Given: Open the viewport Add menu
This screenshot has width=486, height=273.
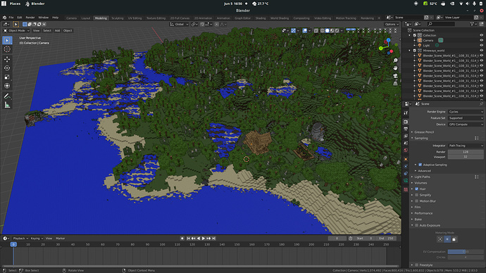Looking at the screenshot, I should tap(57, 31).
